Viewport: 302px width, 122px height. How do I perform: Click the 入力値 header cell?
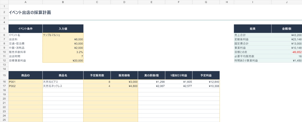(x=63, y=29)
